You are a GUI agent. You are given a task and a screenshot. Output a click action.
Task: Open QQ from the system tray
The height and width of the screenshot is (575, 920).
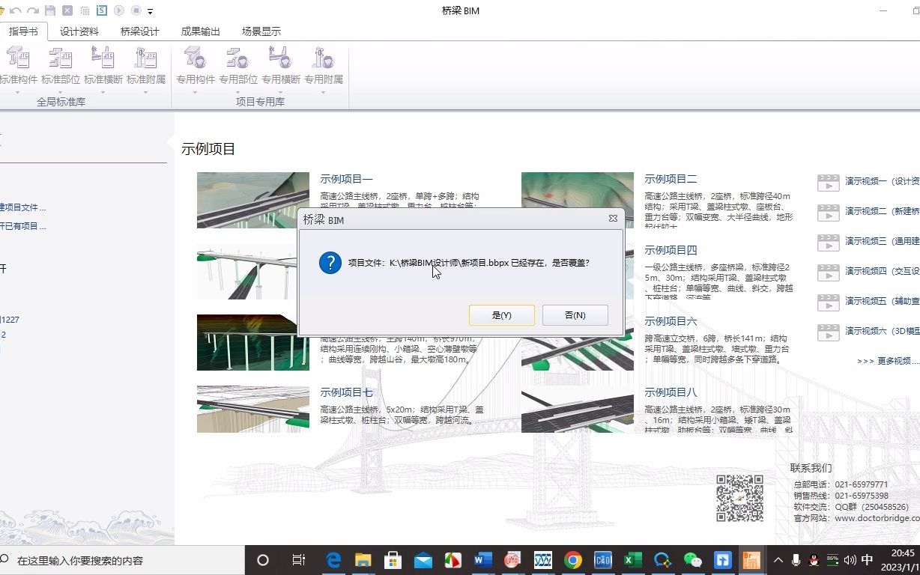(814, 560)
